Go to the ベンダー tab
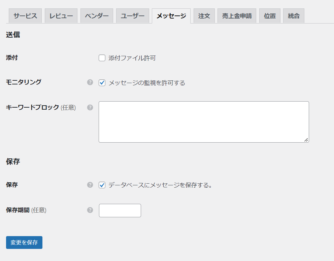Viewport: 334px width, 261px height. (97, 16)
